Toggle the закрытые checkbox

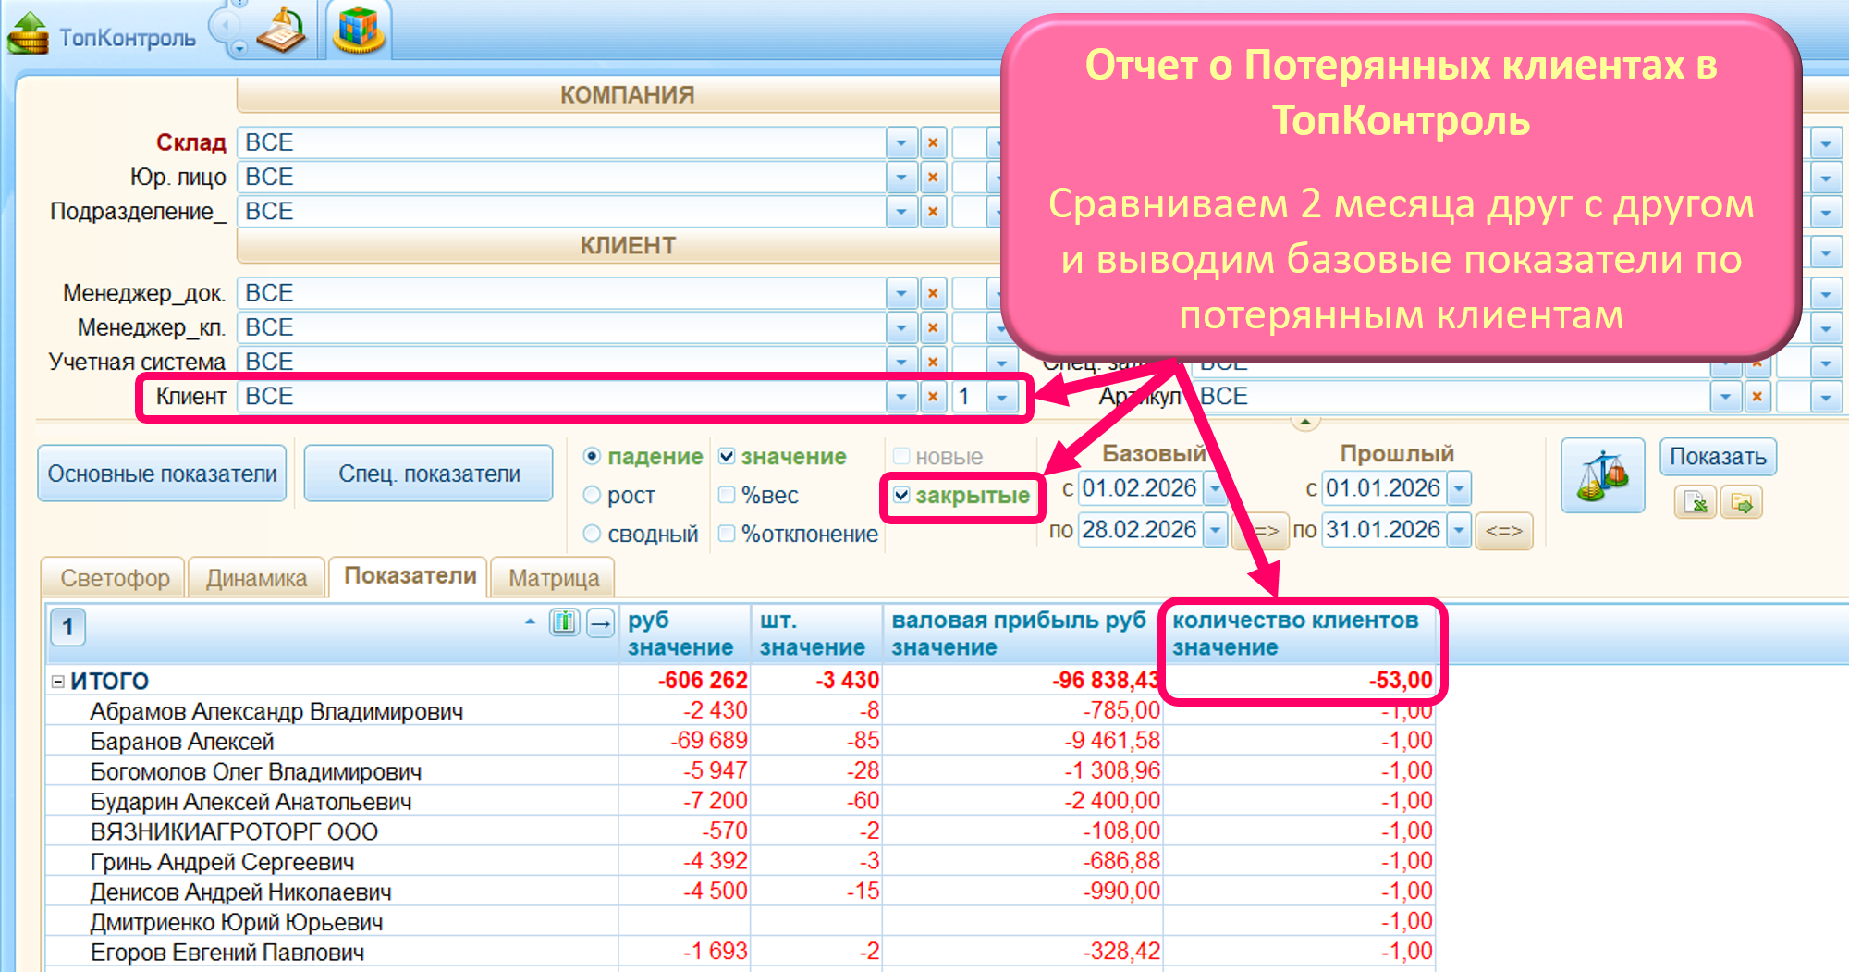click(x=901, y=495)
